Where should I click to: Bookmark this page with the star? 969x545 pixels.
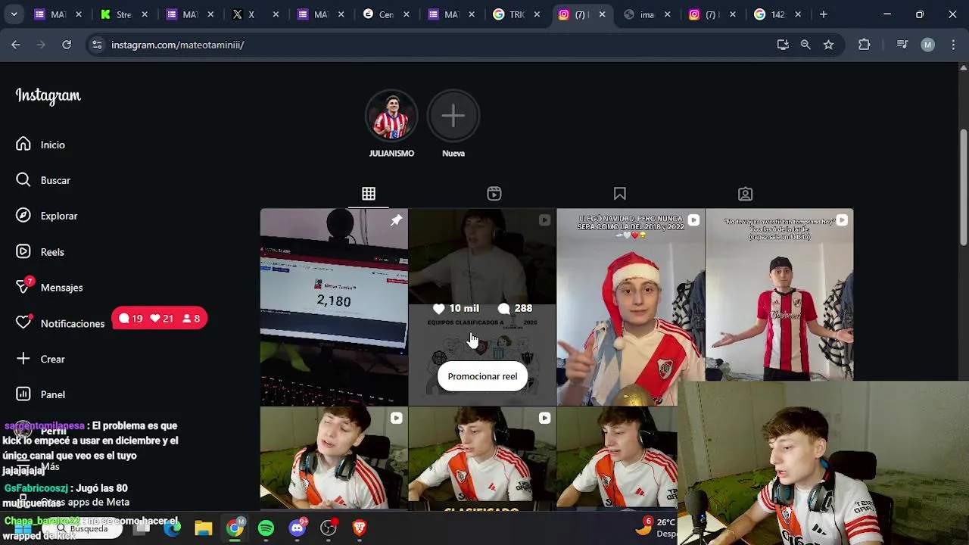point(828,45)
